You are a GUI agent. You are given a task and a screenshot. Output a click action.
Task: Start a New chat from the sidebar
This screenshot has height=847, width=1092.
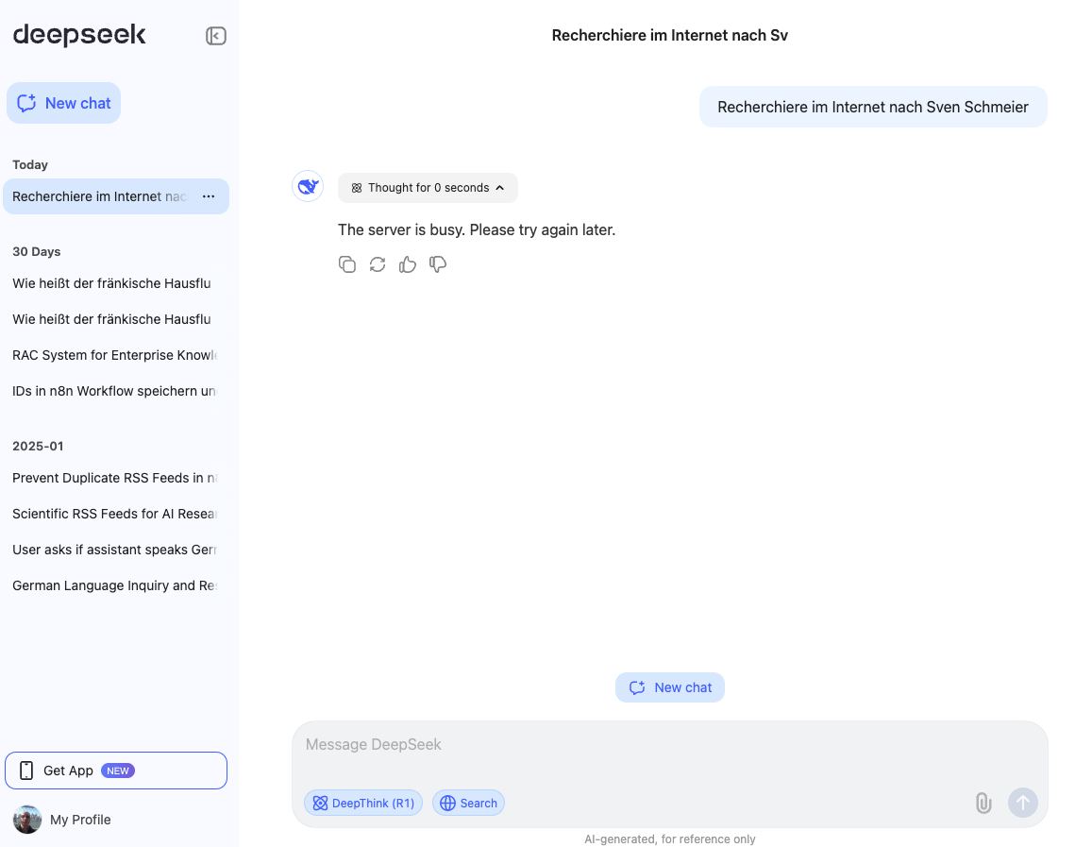tap(63, 103)
